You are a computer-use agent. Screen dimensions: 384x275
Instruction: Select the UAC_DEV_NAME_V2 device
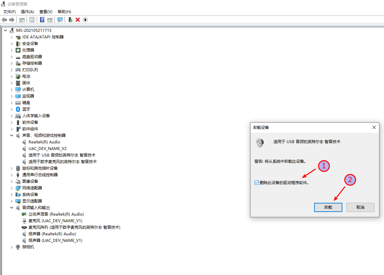(48, 149)
